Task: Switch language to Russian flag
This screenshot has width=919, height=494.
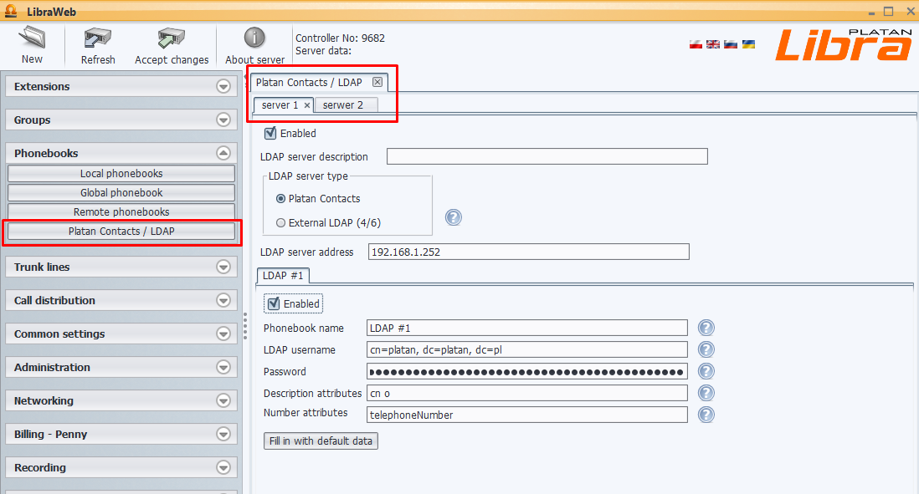Action: click(731, 44)
